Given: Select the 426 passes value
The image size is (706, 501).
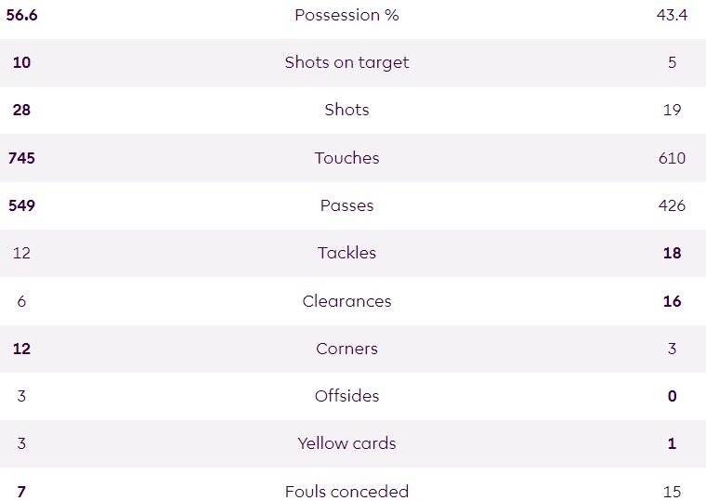Looking at the screenshot, I should point(672,205).
